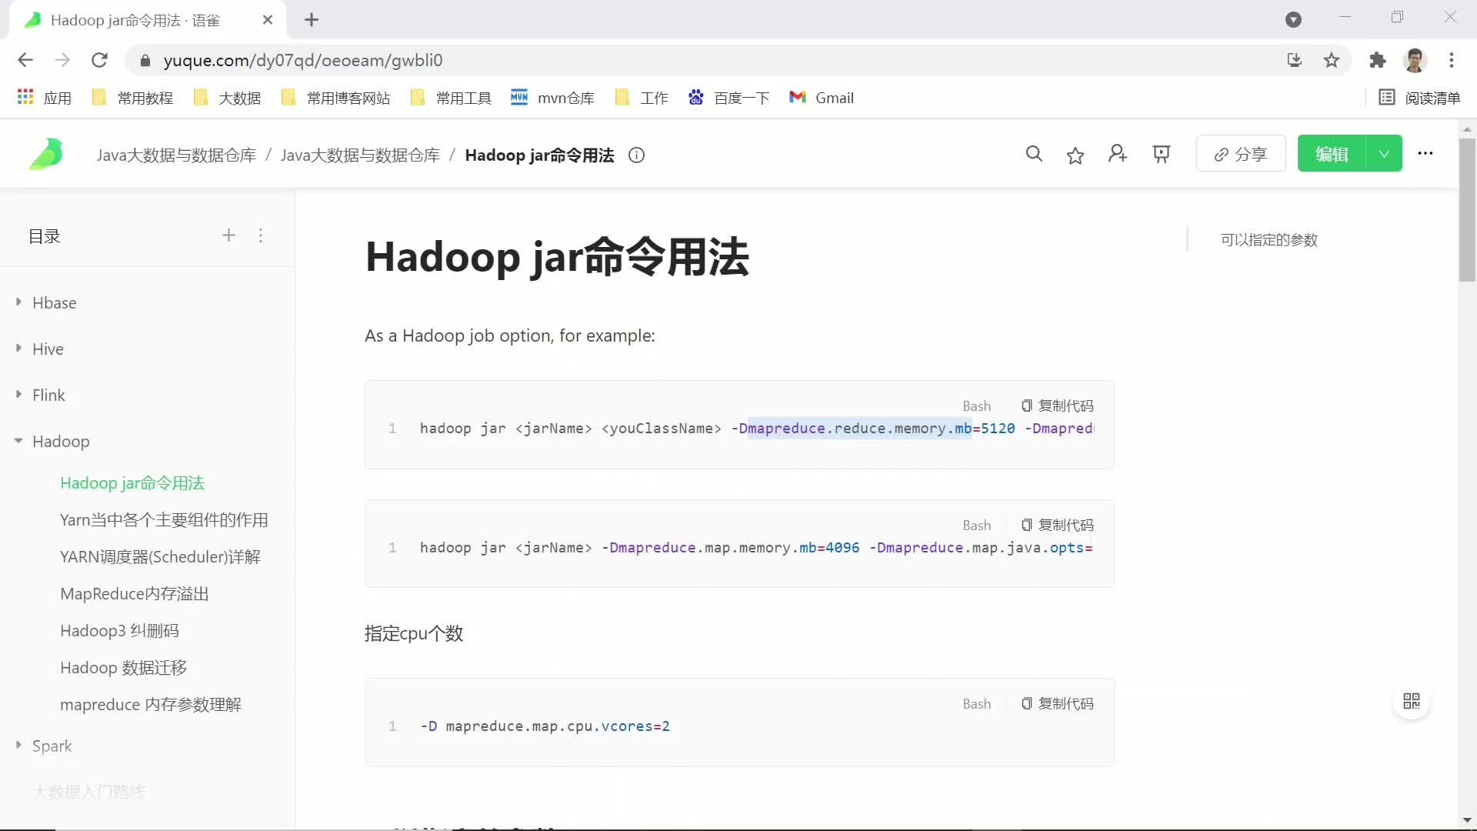Screen dimensions: 1477x831
Task: Close the Hadoop jar命令用法 tab
Action: click(x=268, y=20)
